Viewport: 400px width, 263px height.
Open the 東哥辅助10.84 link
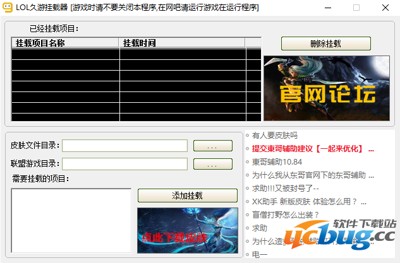pos(277,161)
